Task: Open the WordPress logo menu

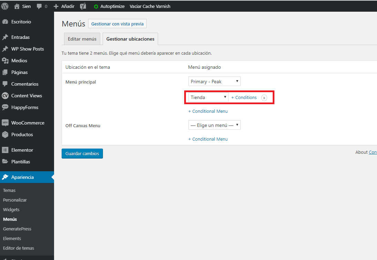Action: pos(5,6)
